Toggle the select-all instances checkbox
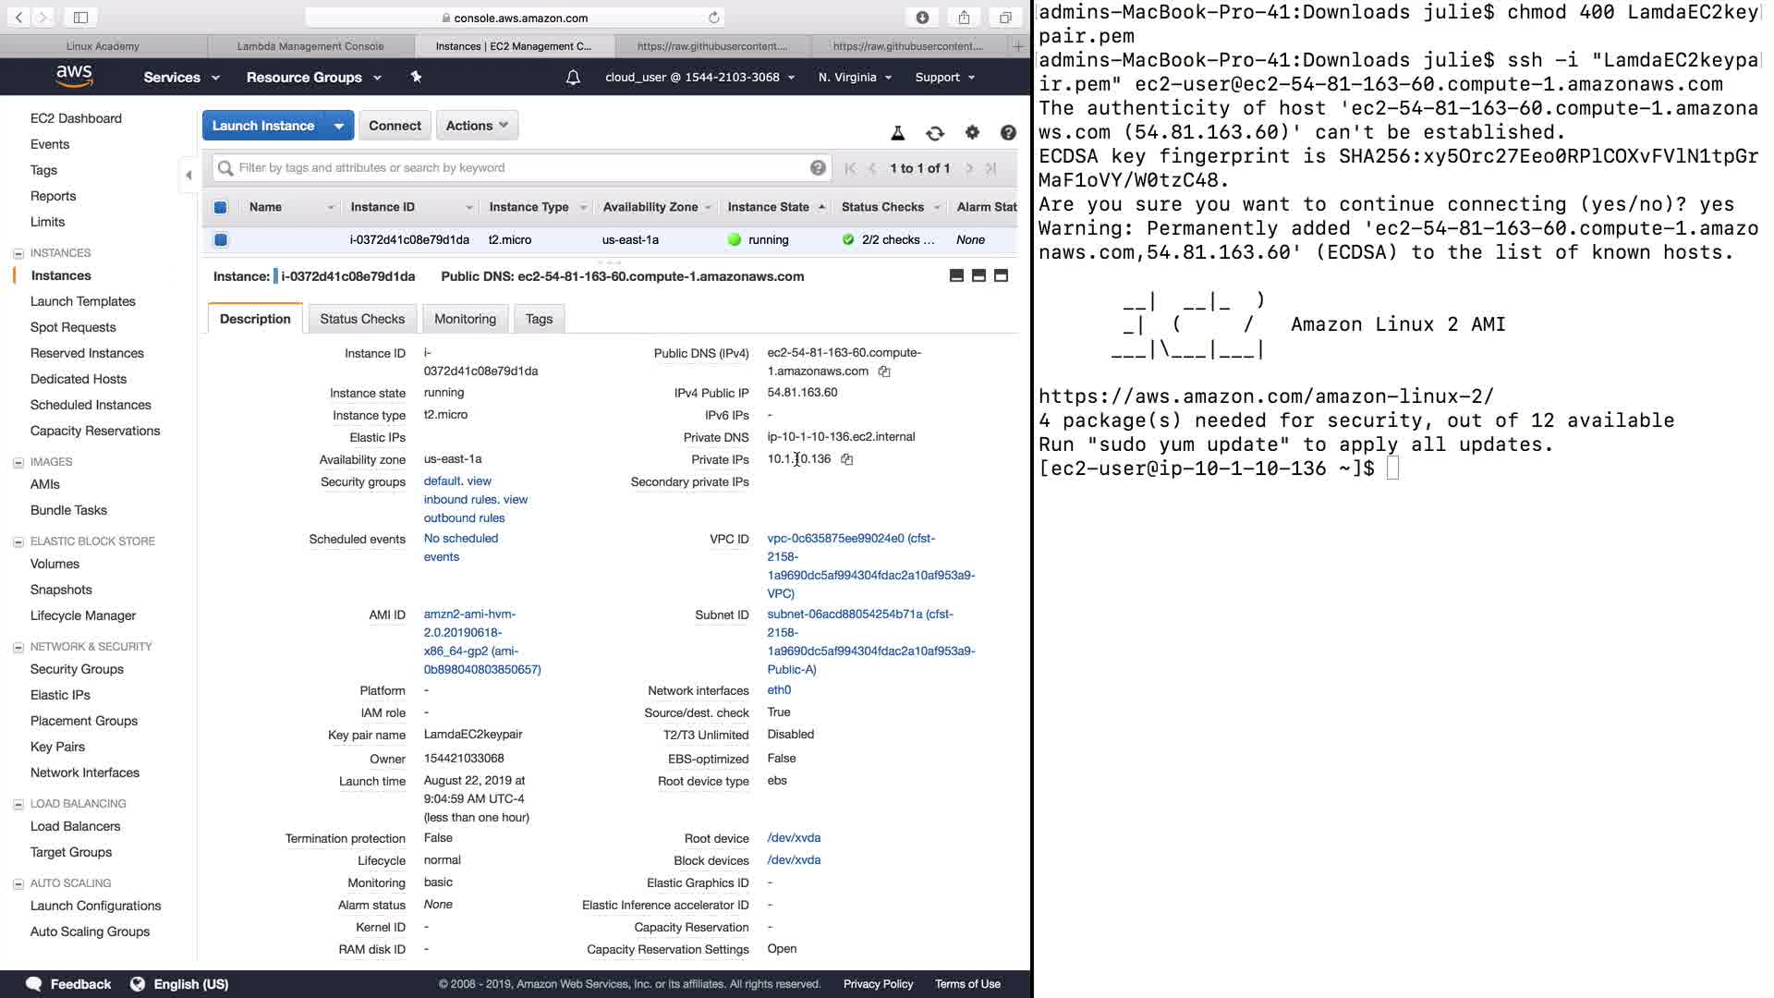This screenshot has width=1774, height=998. point(221,207)
